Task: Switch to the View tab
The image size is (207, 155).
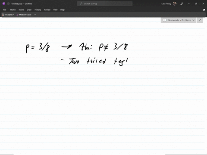Action: [x=55, y=10]
